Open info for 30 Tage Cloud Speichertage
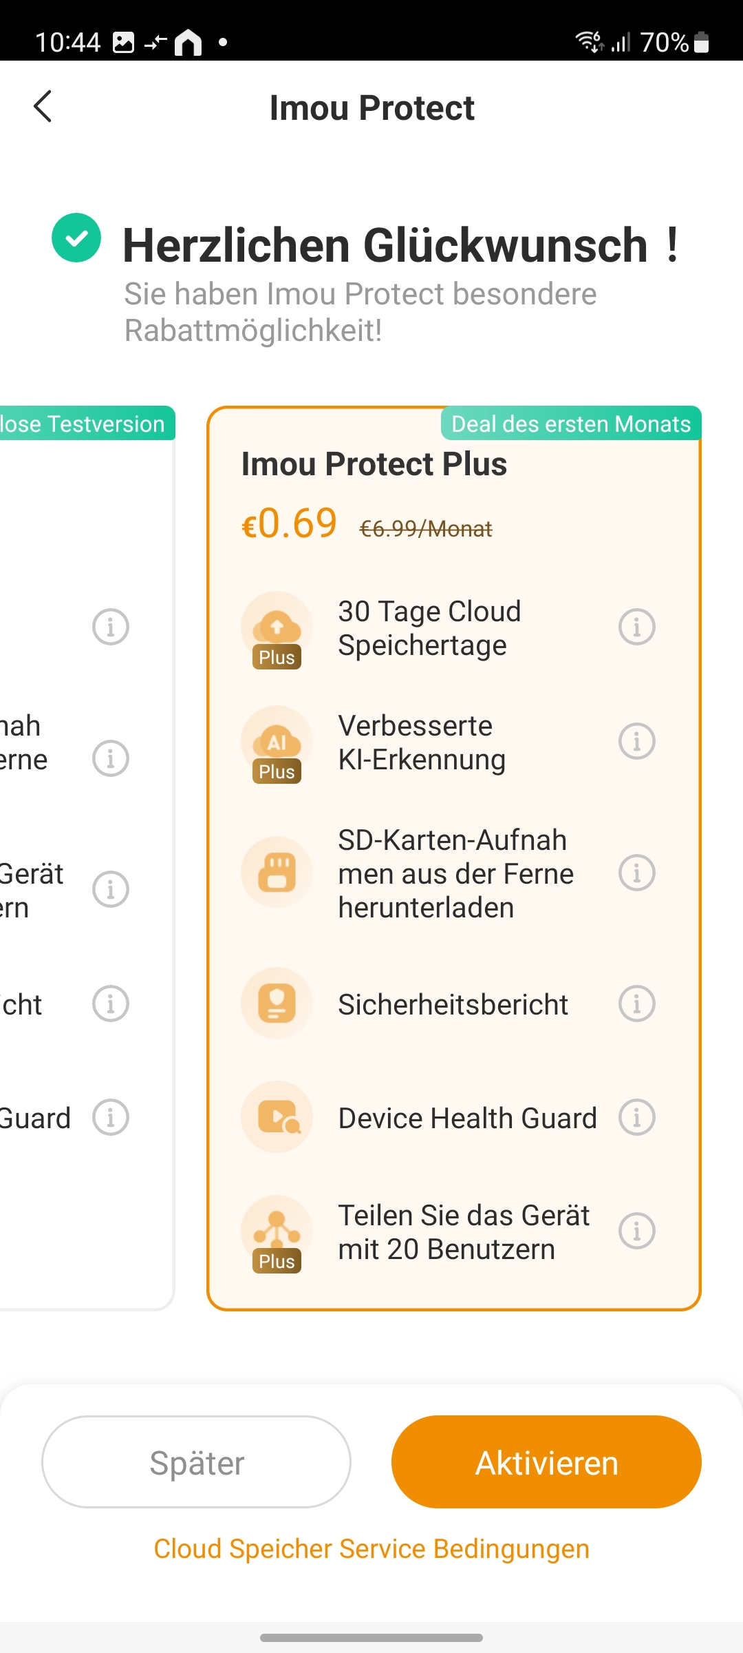The image size is (743, 1653). (x=636, y=627)
